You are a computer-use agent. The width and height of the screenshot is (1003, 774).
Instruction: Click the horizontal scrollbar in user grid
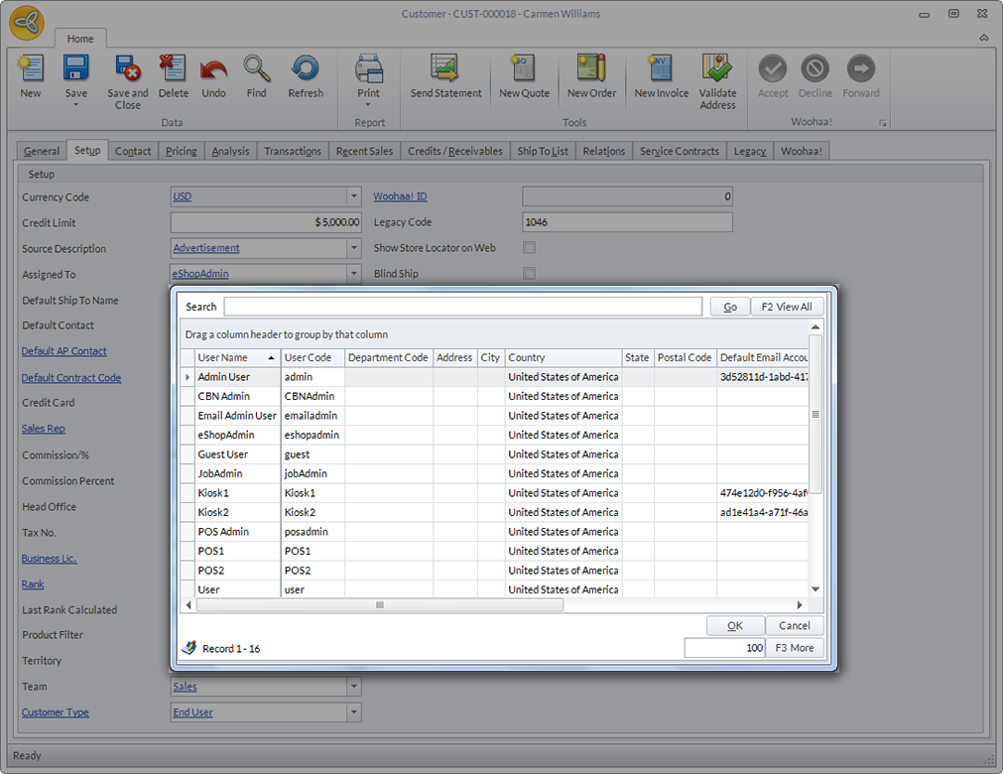(379, 605)
